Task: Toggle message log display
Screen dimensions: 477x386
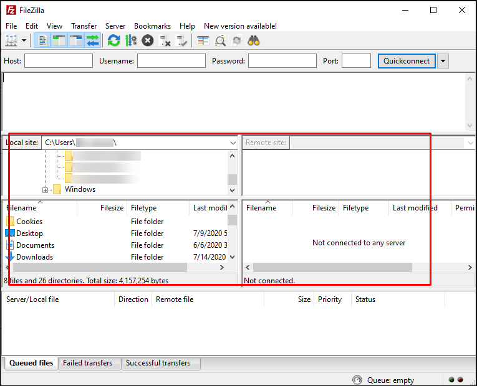Action: pyautogui.click(x=42, y=40)
